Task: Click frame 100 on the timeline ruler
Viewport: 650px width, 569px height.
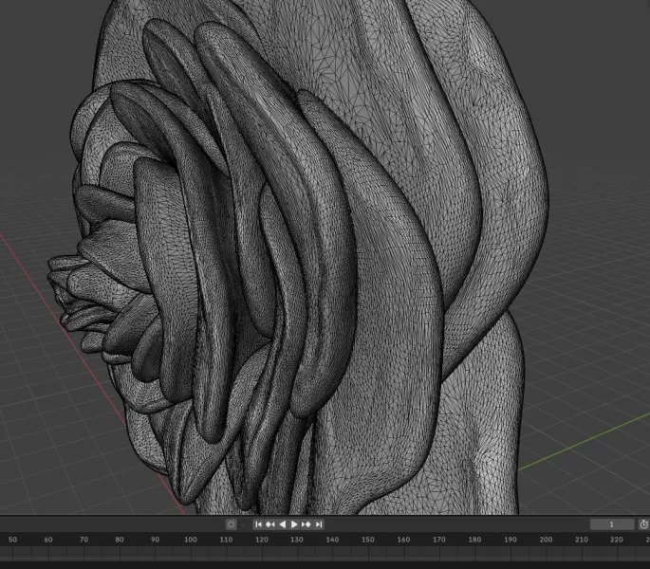Action: click(x=191, y=540)
